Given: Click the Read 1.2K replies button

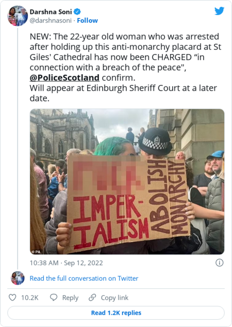Looking at the screenshot, I should pyautogui.click(x=116, y=313).
